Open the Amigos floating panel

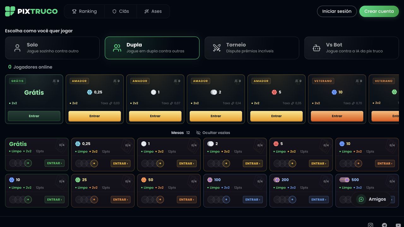click(371, 199)
